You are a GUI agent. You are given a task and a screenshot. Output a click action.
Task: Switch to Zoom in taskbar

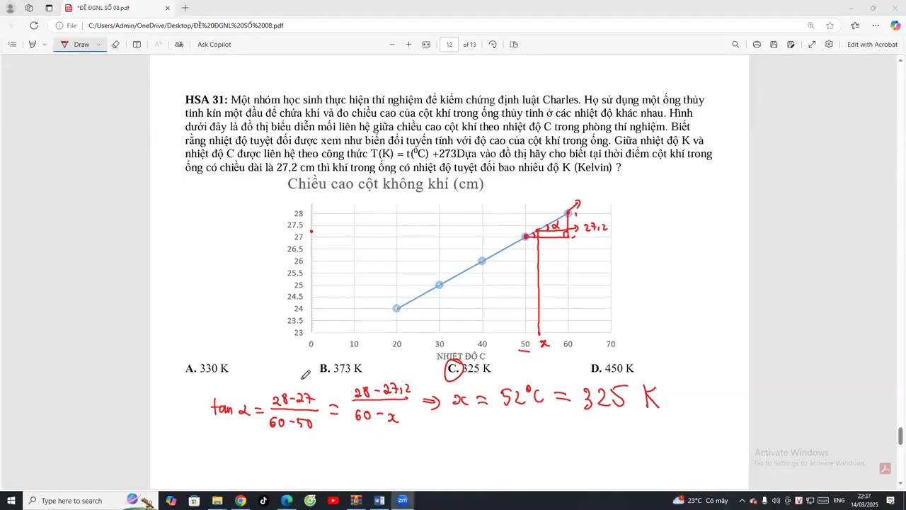[402, 501]
